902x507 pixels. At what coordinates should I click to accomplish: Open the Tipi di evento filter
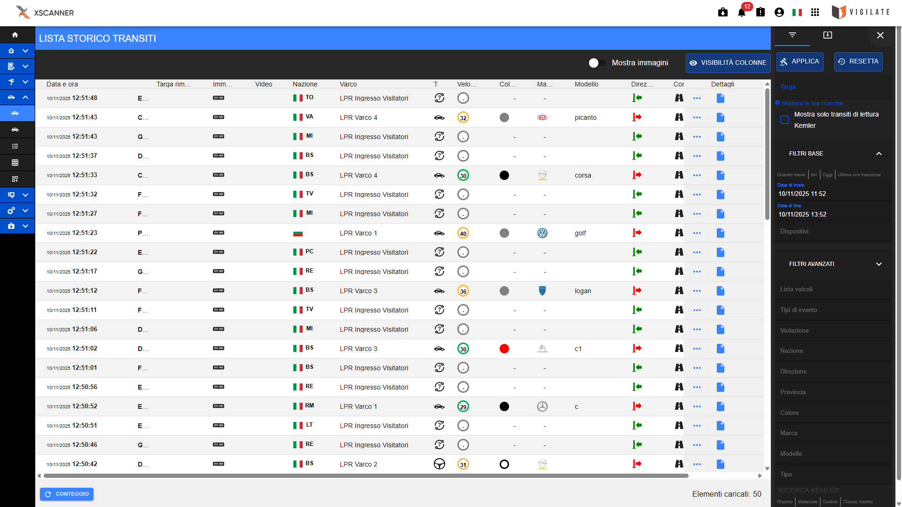click(x=833, y=310)
